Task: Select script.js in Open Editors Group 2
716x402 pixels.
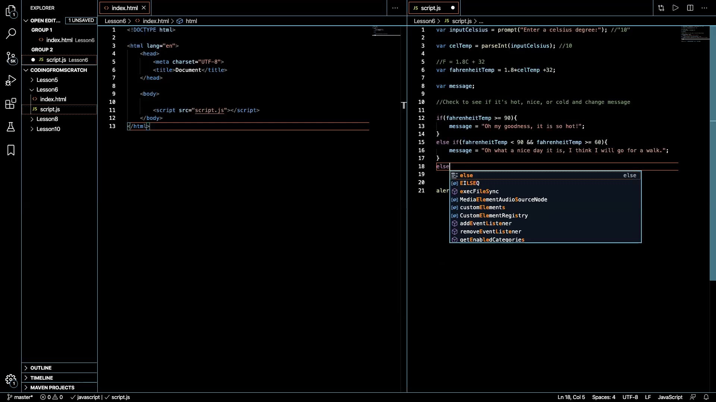Action: click(60, 60)
